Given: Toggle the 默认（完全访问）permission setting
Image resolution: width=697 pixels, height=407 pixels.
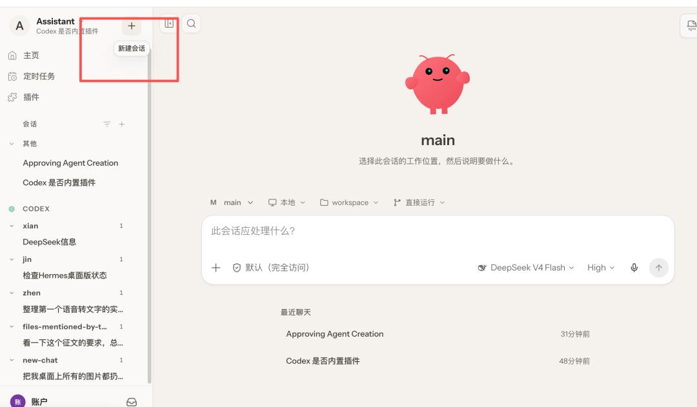Looking at the screenshot, I should coord(270,268).
